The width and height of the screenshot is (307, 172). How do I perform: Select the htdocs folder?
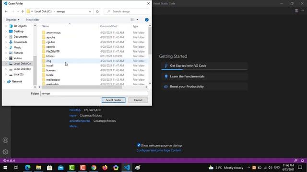[50, 56]
